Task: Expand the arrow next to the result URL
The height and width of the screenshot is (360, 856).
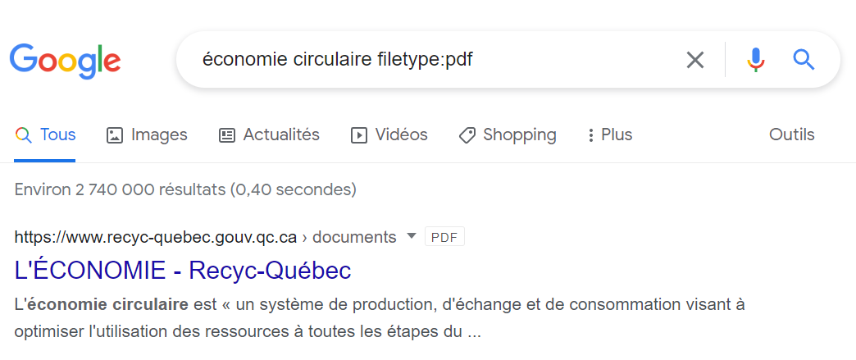Action: click(412, 237)
